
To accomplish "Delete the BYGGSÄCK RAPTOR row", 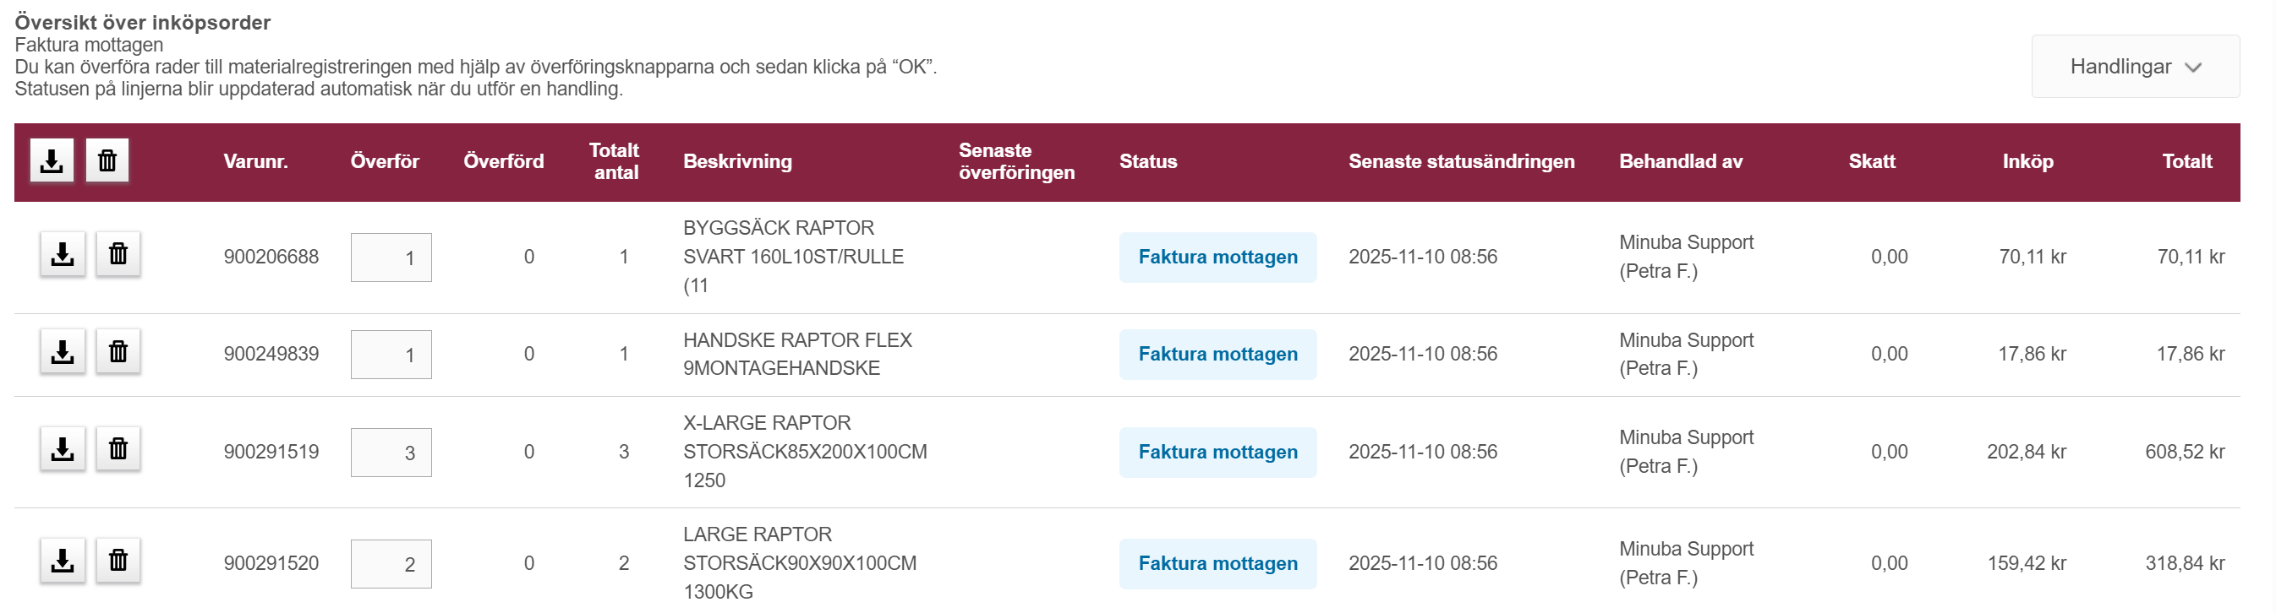I will pos(118,255).
